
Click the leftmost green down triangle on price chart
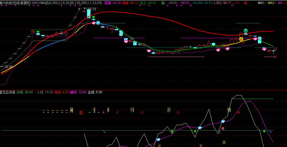(38, 32)
